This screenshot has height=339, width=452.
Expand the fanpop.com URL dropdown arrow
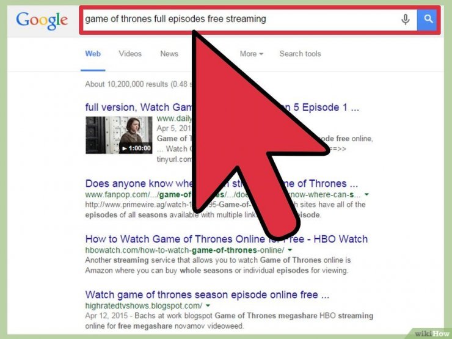(366, 195)
